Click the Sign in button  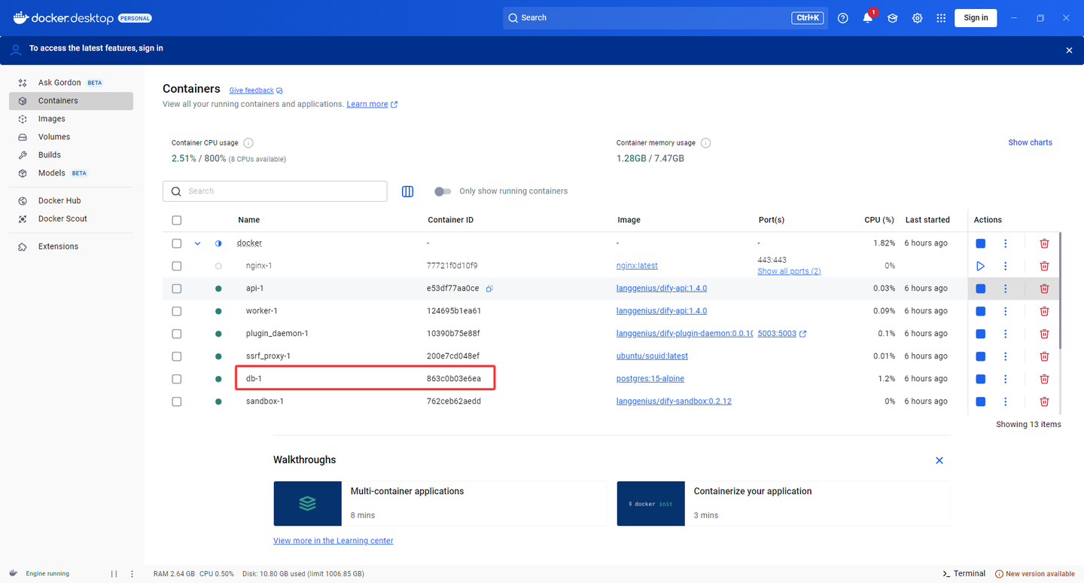[x=976, y=17]
